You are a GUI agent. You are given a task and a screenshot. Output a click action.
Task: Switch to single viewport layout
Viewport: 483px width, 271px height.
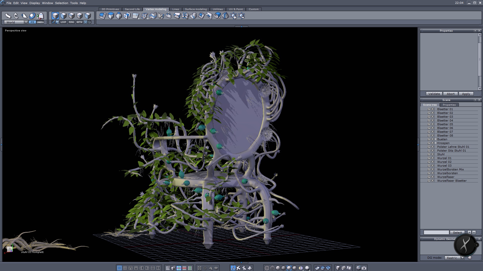[x=119, y=268]
